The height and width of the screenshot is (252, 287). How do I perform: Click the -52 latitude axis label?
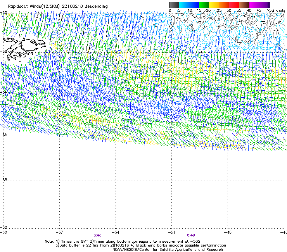[x=3, y=52]
